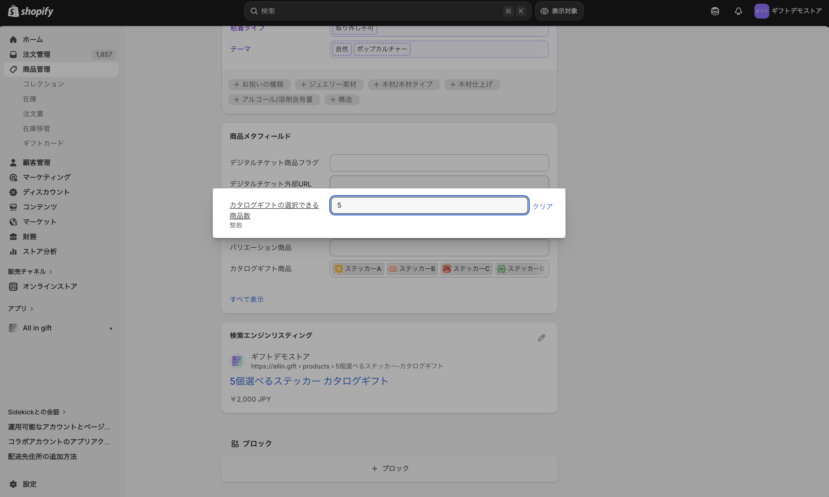The image size is (829, 497).
Task: Add the お祝いの種類 category metafield
Action: coord(259,85)
